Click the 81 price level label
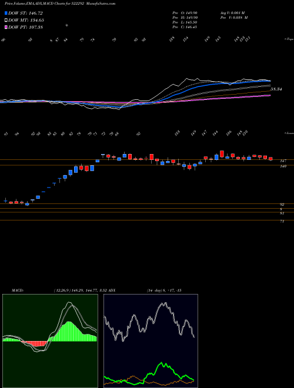Screen dimensions: 294x388 (x=282, y=213)
